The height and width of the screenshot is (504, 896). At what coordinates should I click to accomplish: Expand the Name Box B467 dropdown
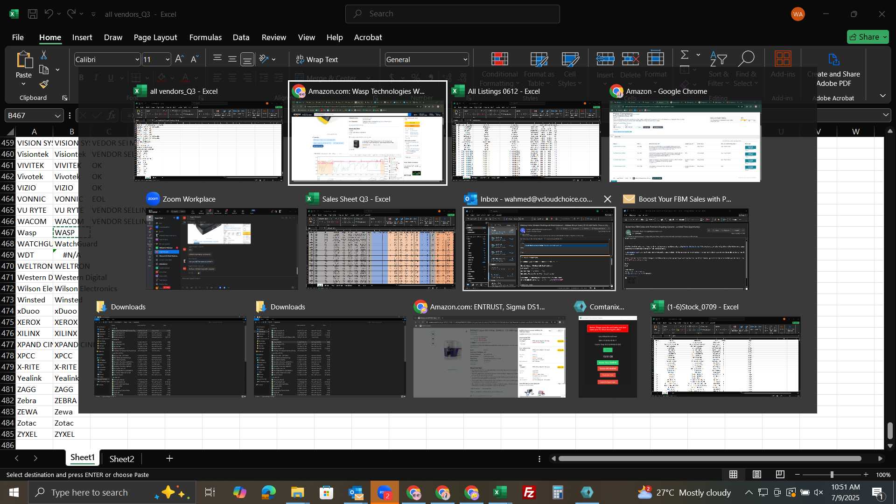[57, 116]
